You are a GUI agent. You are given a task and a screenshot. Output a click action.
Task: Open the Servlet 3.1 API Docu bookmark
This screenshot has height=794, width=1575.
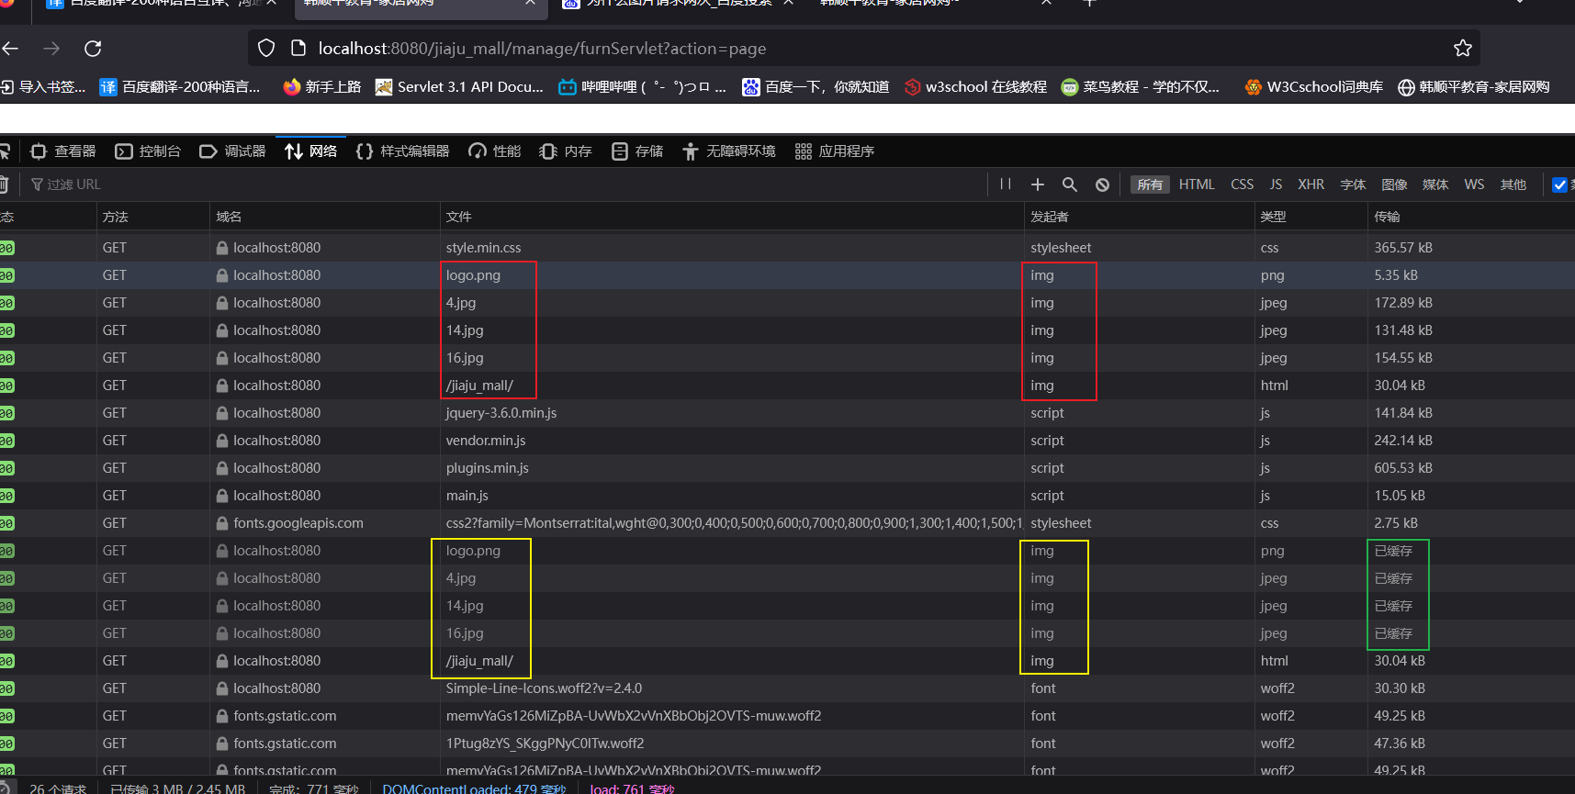click(x=460, y=87)
